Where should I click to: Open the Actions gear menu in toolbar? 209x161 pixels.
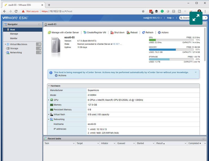tap(163, 32)
